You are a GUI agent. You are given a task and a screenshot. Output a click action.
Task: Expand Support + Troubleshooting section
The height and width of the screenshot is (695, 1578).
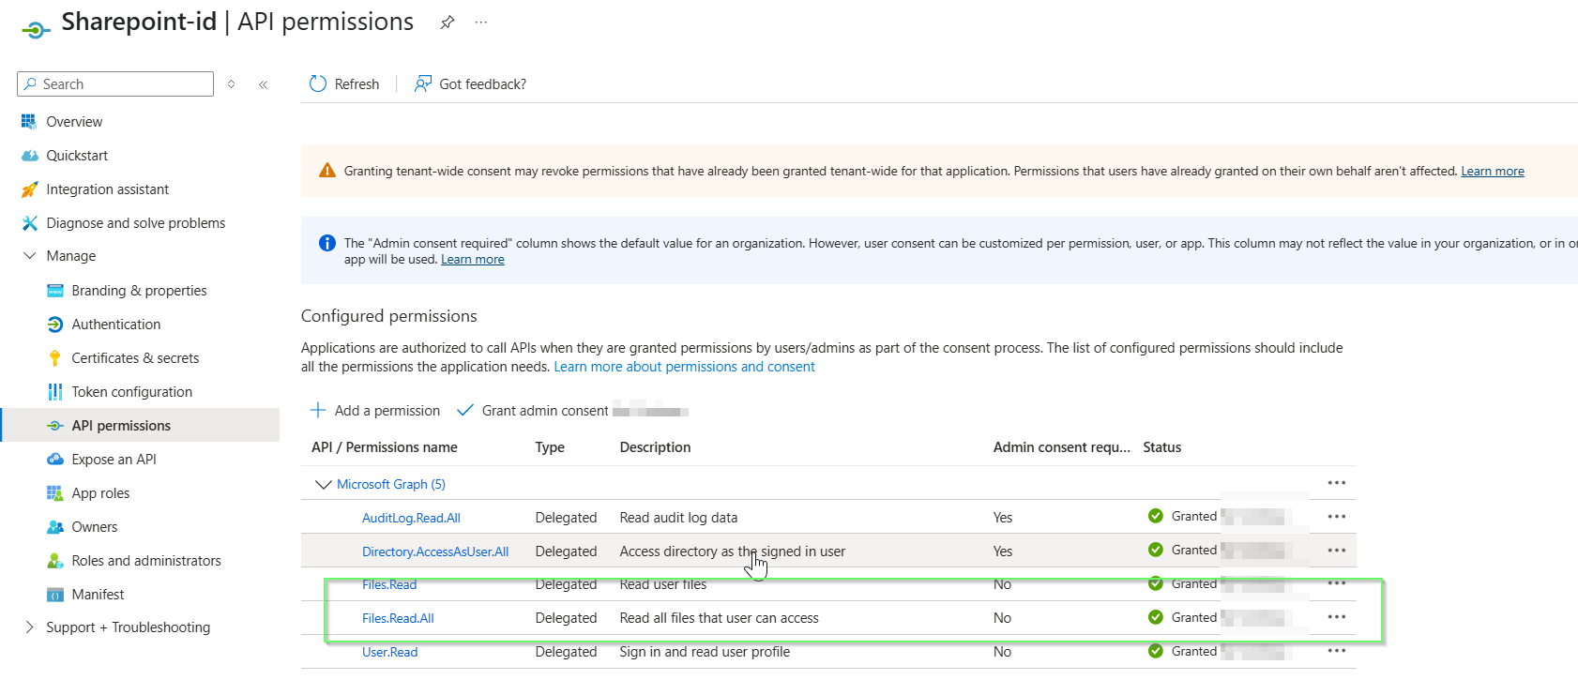click(x=29, y=627)
